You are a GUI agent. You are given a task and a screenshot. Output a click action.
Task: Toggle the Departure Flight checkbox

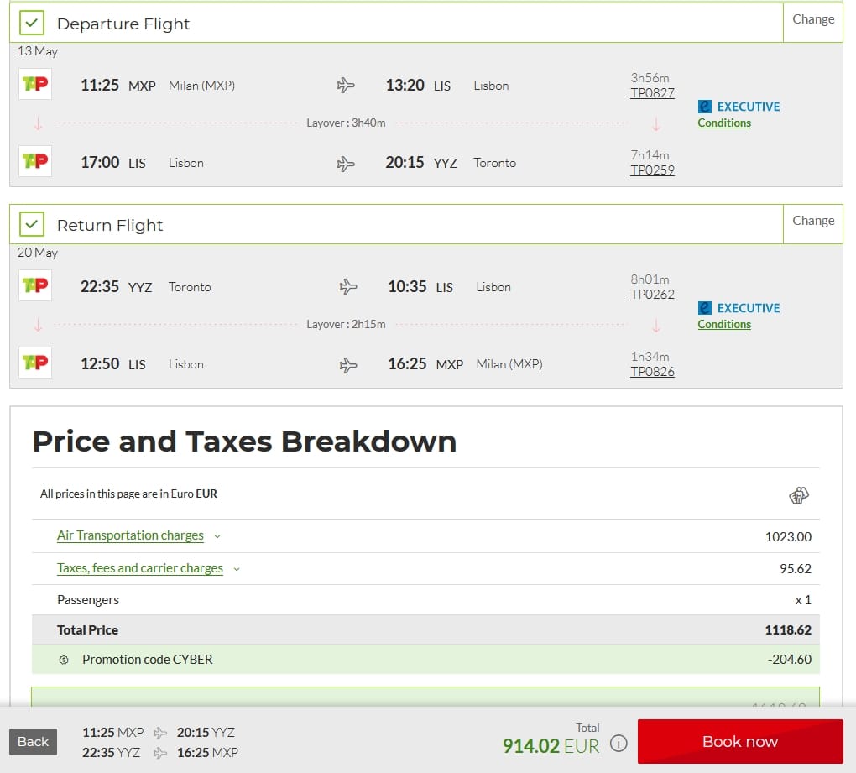32,24
